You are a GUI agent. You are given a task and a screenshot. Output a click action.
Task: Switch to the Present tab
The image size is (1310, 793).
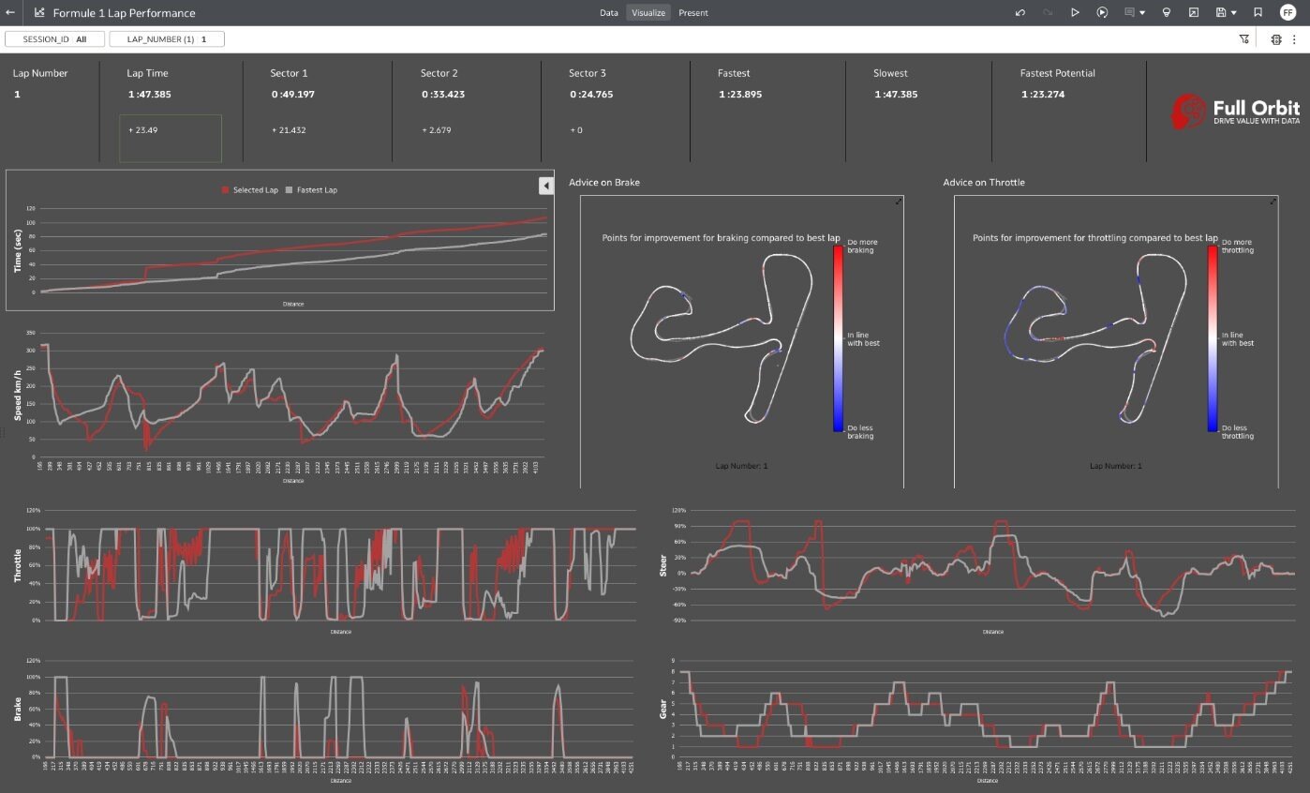(x=694, y=12)
